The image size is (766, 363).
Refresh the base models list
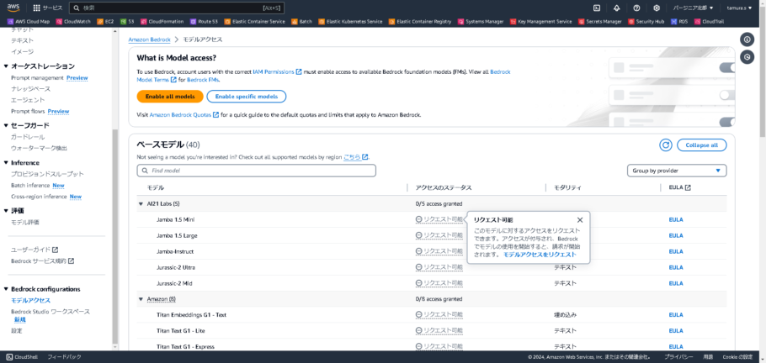665,145
